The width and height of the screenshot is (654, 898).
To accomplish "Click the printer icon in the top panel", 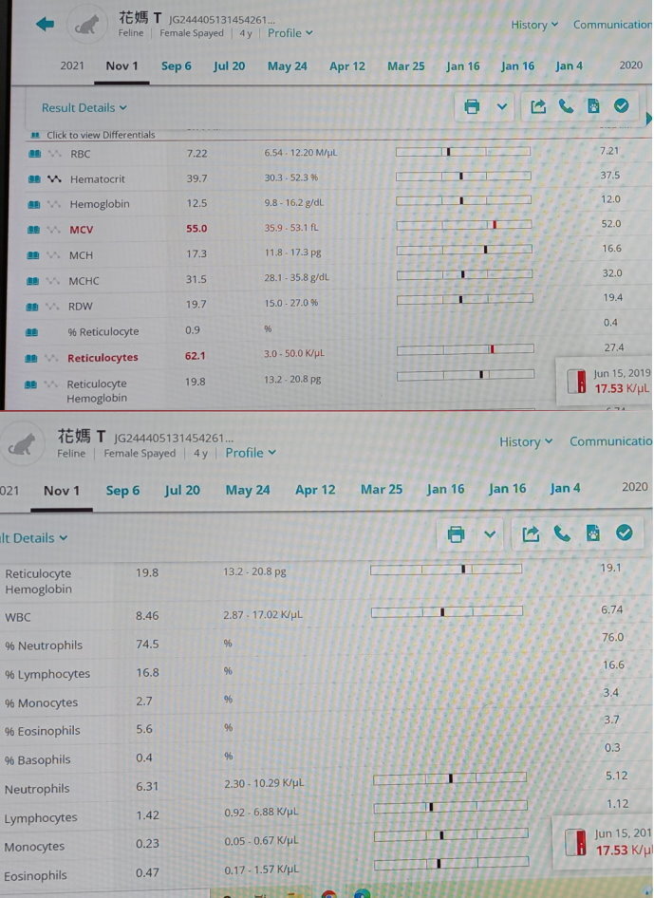I will (x=472, y=106).
